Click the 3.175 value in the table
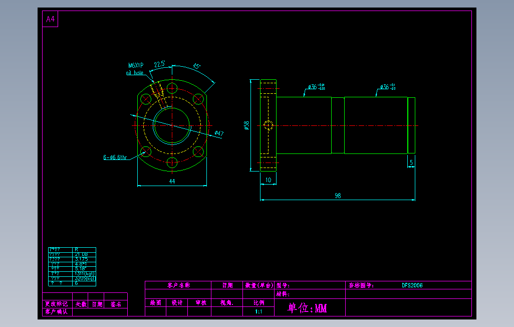 [x=81, y=259]
